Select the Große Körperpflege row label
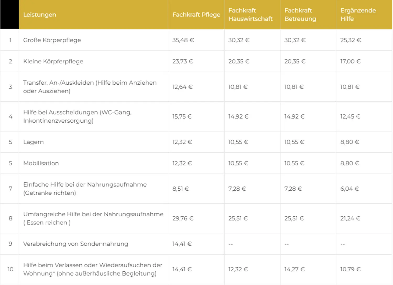The width and height of the screenshot is (393, 285). pos(52,40)
